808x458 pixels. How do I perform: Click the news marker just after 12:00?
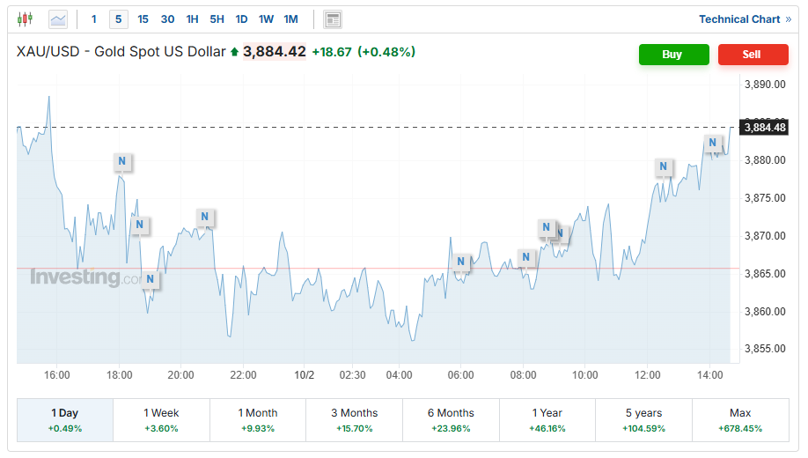663,166
